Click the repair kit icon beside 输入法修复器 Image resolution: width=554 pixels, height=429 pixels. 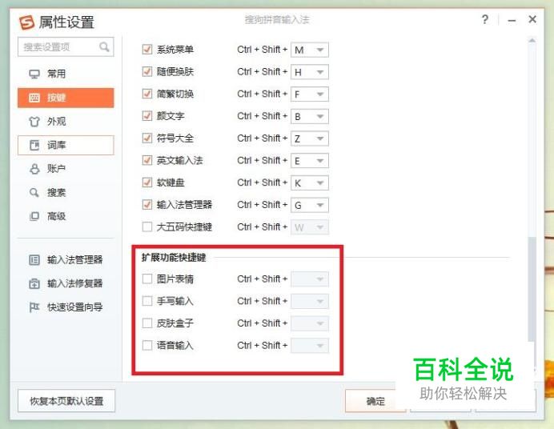click(x=34, y=283)
